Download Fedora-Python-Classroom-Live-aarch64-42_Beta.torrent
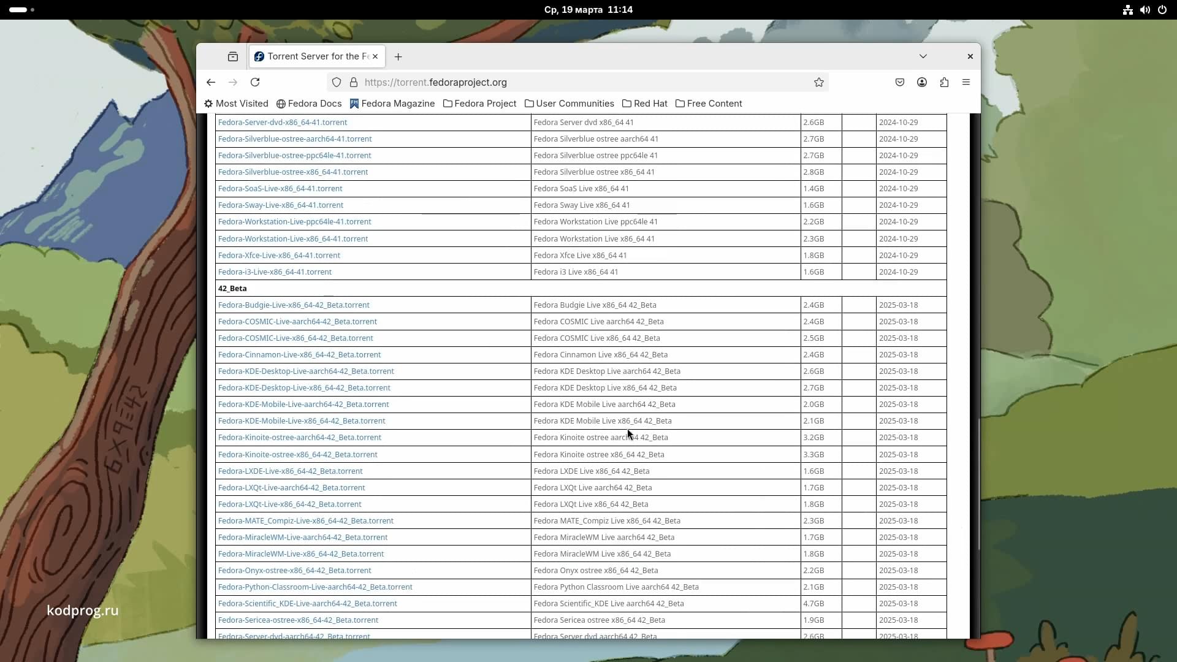Viewport: 1177px width, 662px height. 315,587
